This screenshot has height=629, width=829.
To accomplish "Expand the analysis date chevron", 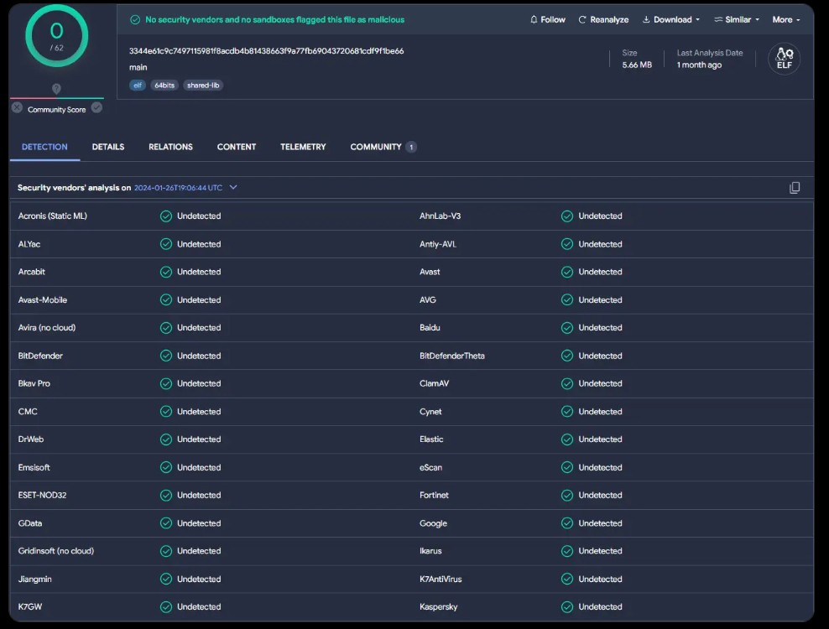I will [233, 188].
